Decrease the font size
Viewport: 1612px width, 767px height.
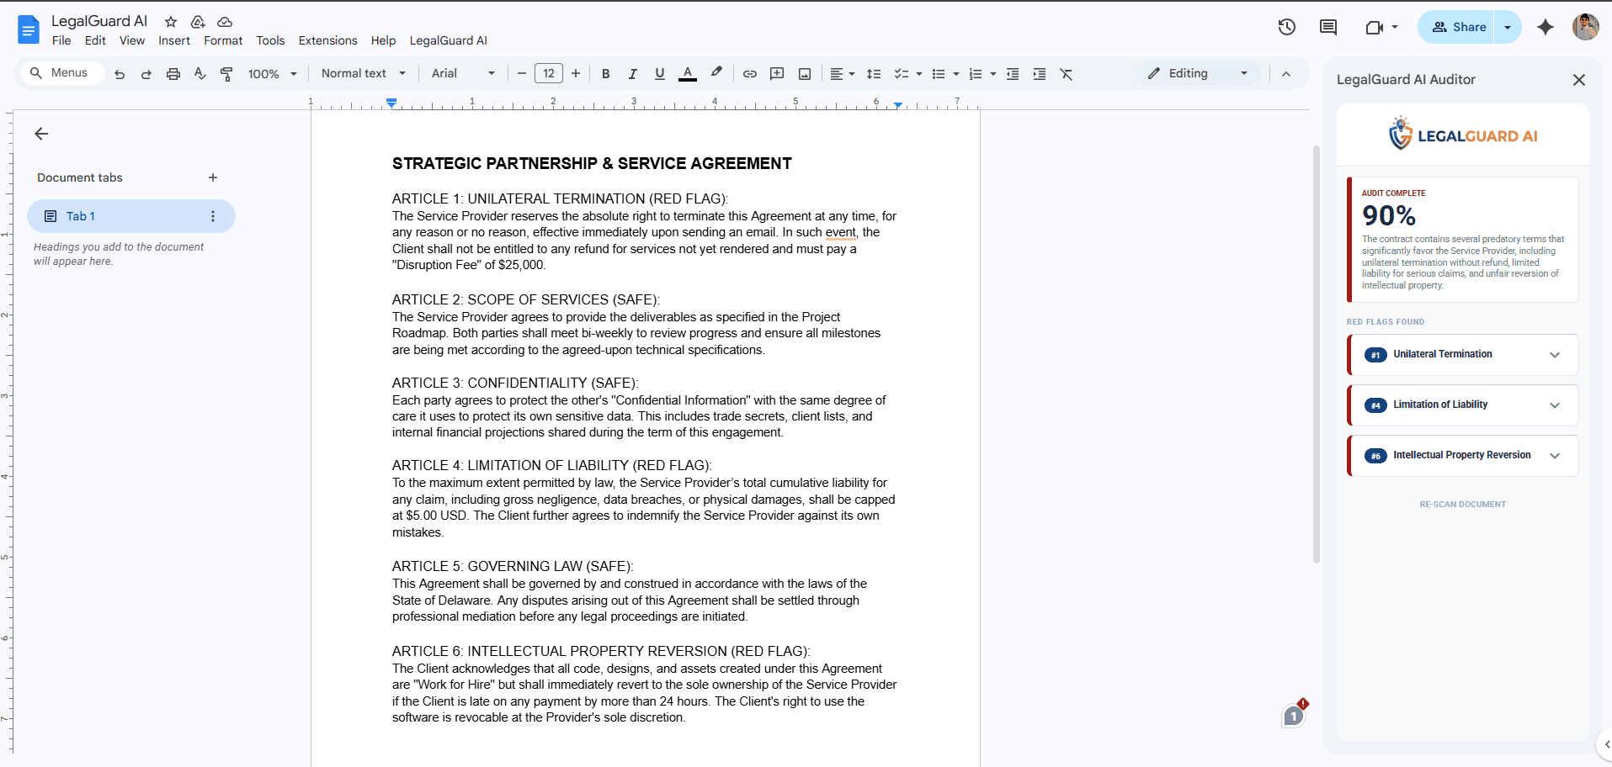[522, 74]
